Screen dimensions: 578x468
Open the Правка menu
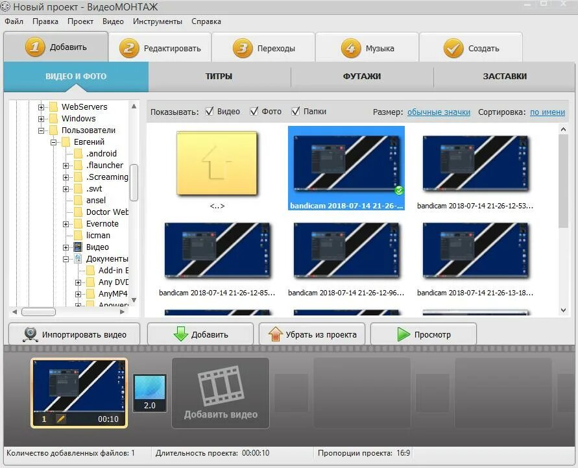45,21
